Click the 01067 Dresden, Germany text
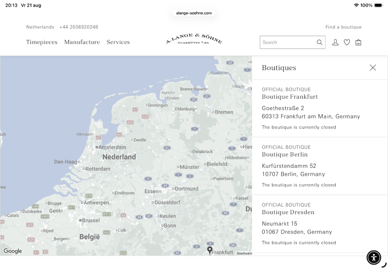This screenshot has height=269, width=388. pyautogui.click(x=297, y=232)
